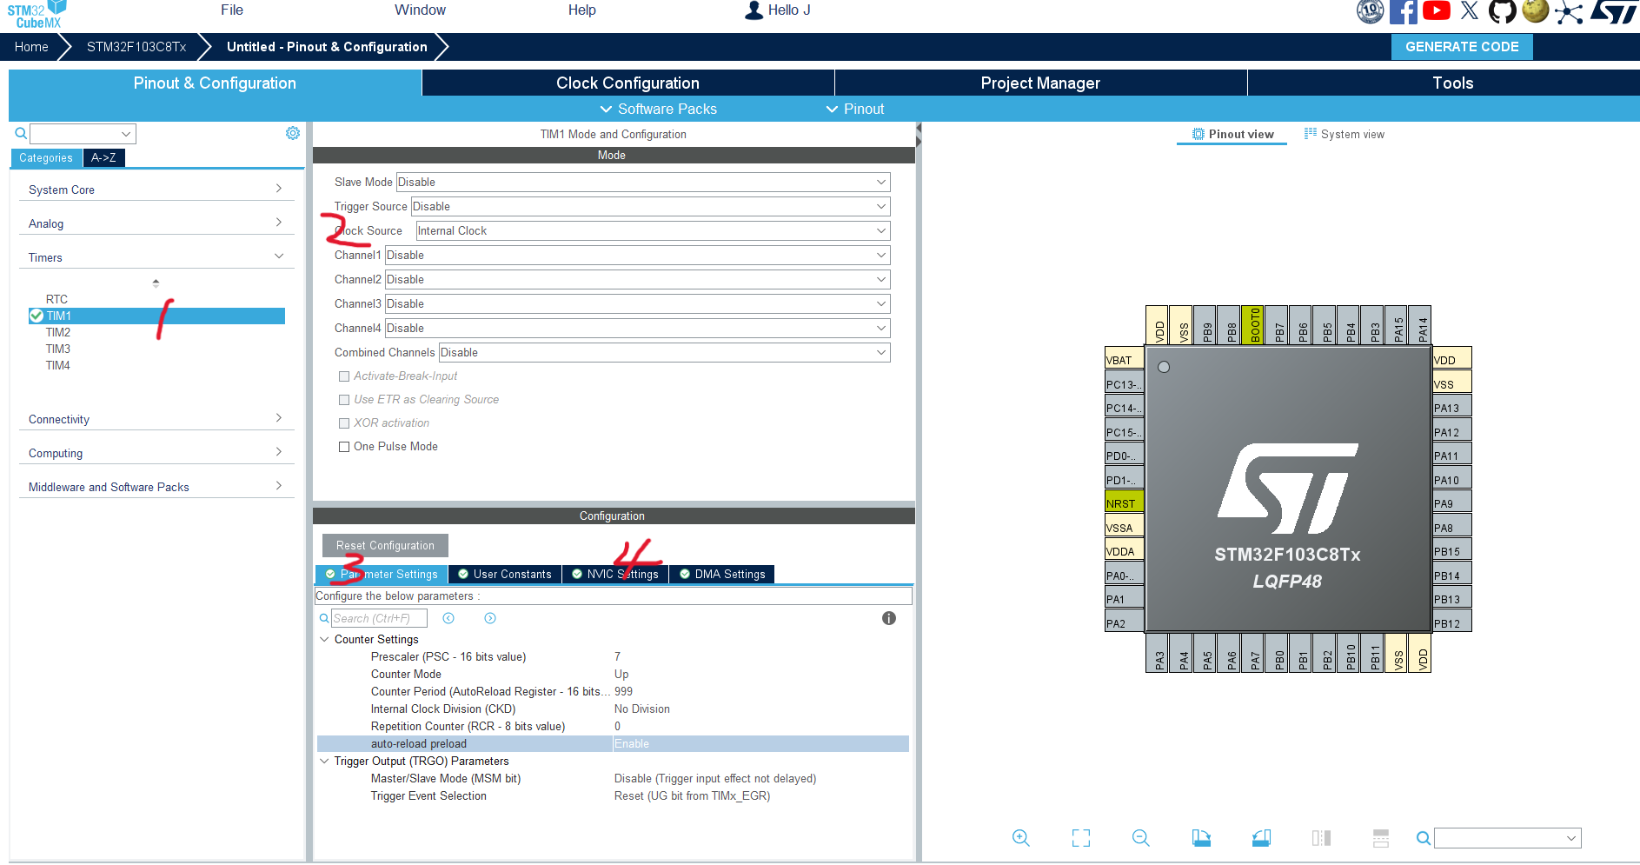Click the user avatar icon beside Hello J

pyautogui.click(x=754, y=10)
